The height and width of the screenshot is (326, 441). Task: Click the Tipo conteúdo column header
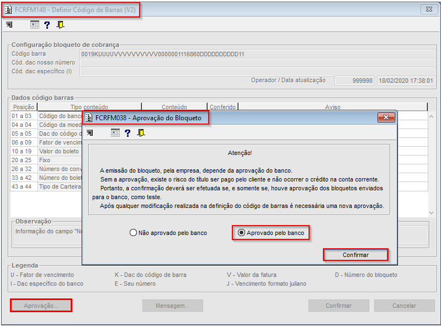[89, 107]
